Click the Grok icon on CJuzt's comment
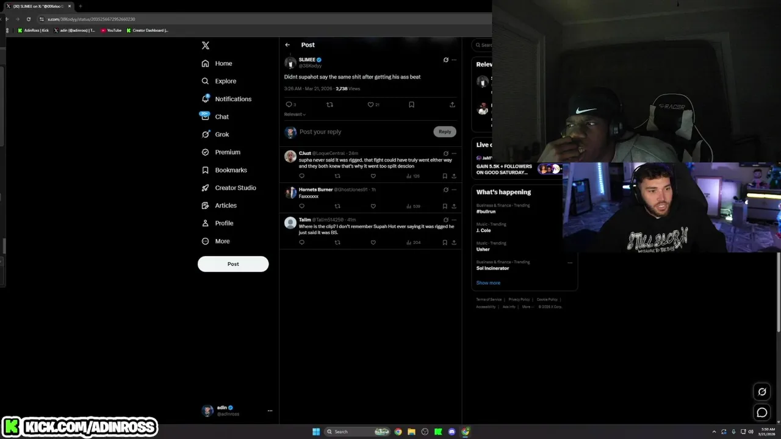 click(445, 153)
